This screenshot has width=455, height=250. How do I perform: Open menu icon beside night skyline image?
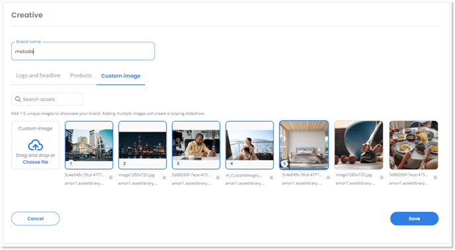coord(164,177)
